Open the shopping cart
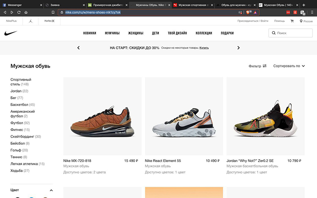 292,21
